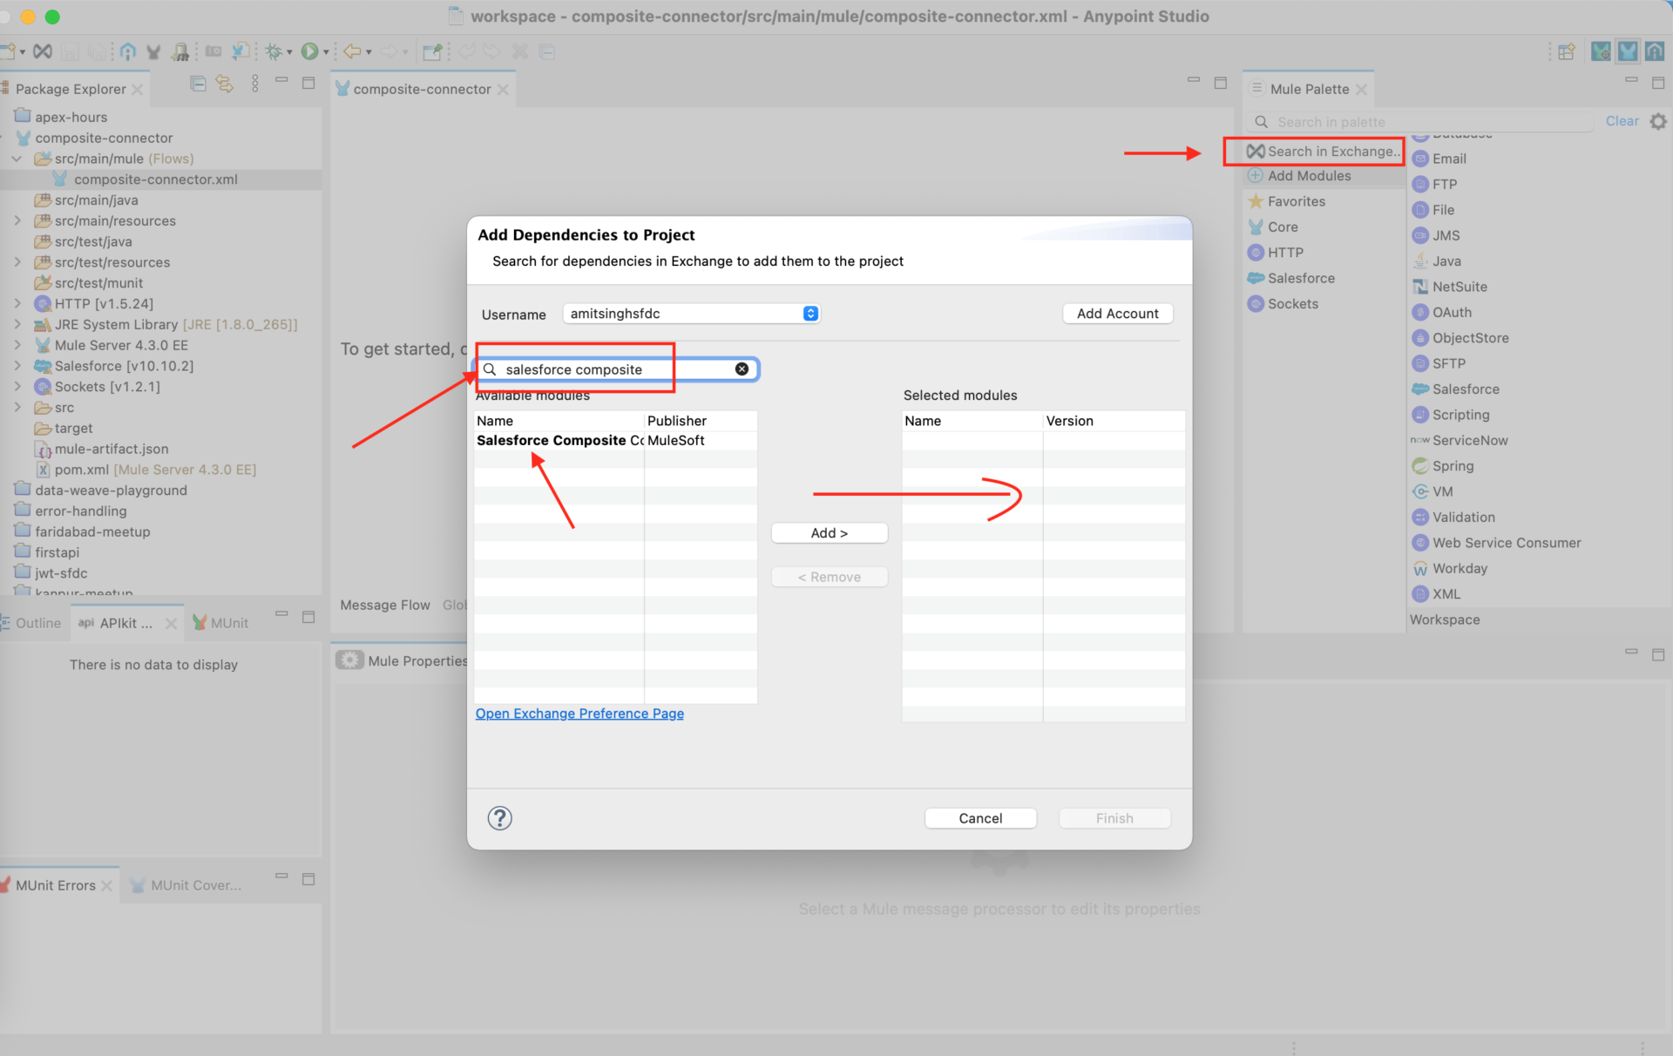Click the help question mark icon
Screen dimensions: 1673x1056
coord(499,818)
